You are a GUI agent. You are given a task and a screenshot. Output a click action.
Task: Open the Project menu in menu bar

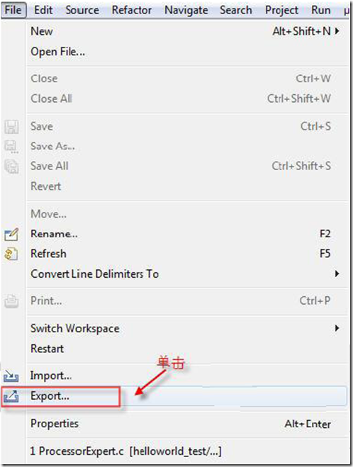click(281, 10)
